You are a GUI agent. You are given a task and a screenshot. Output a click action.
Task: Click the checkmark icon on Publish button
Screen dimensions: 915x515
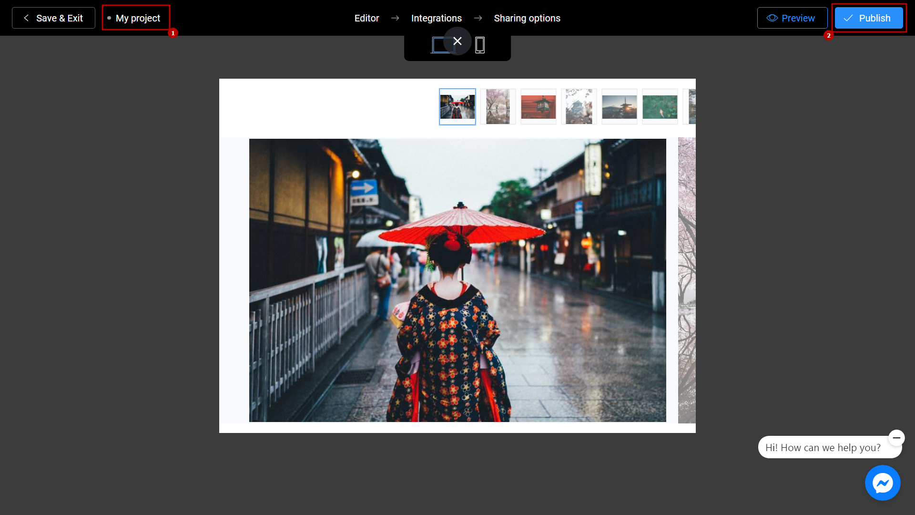[x=849, y=18]
